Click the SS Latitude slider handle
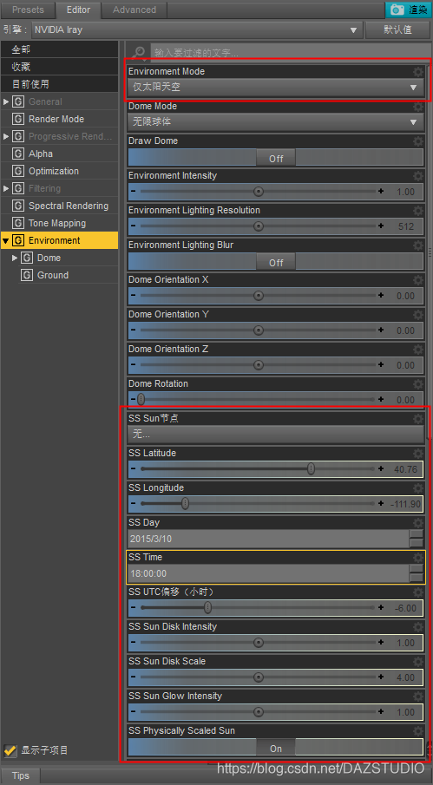 [x=311, y=469]
